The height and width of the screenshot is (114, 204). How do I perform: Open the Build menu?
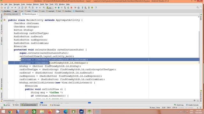pos(42,4)
